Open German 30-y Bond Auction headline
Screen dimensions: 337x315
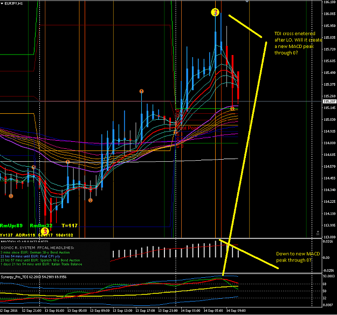point(35,252)
